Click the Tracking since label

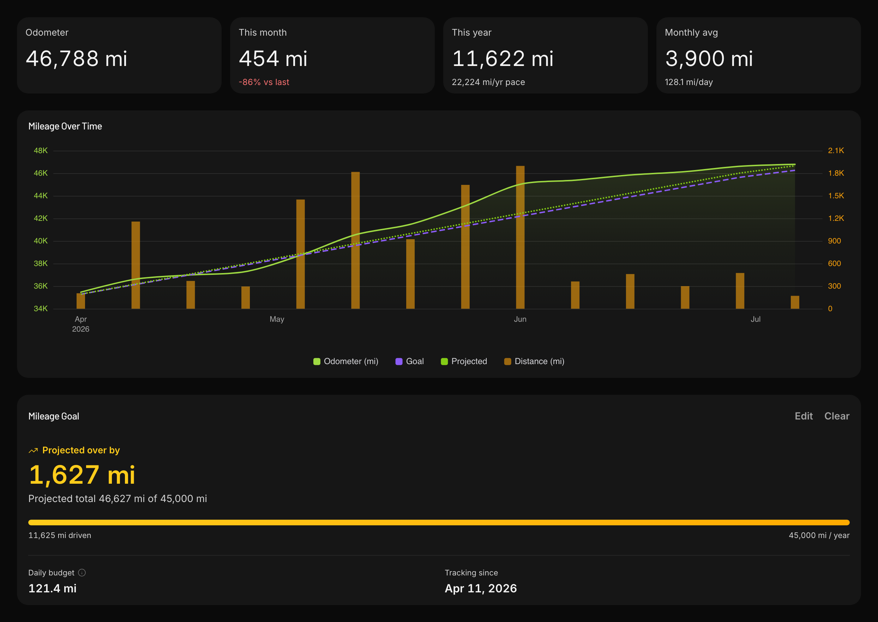click(471, 573)
